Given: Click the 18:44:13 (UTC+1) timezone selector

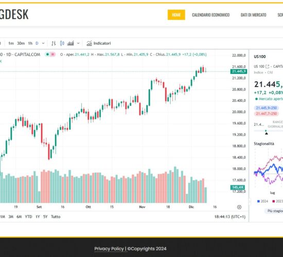Looking at the screenshot, I should 230,216.
